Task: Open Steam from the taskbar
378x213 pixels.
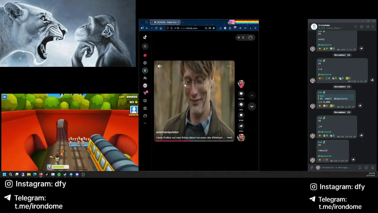Action: (x=65, y=175)
